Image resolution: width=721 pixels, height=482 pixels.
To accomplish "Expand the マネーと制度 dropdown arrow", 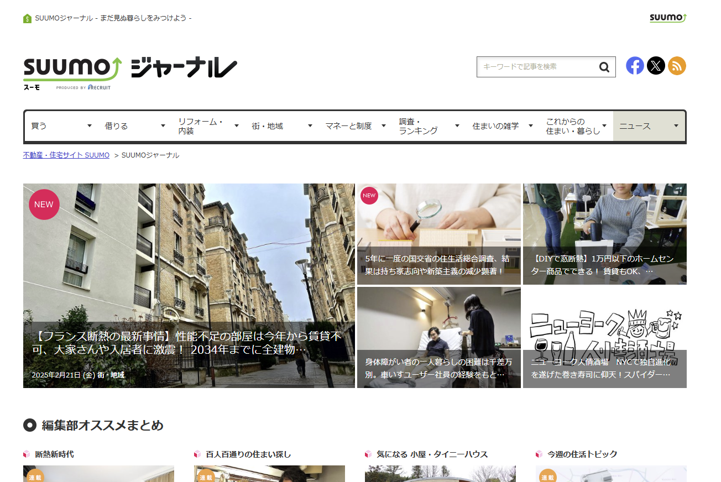I will 383,126.
